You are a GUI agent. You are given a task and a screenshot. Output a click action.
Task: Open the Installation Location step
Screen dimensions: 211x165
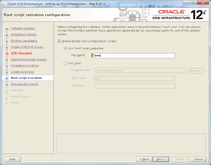click(25, 65)
